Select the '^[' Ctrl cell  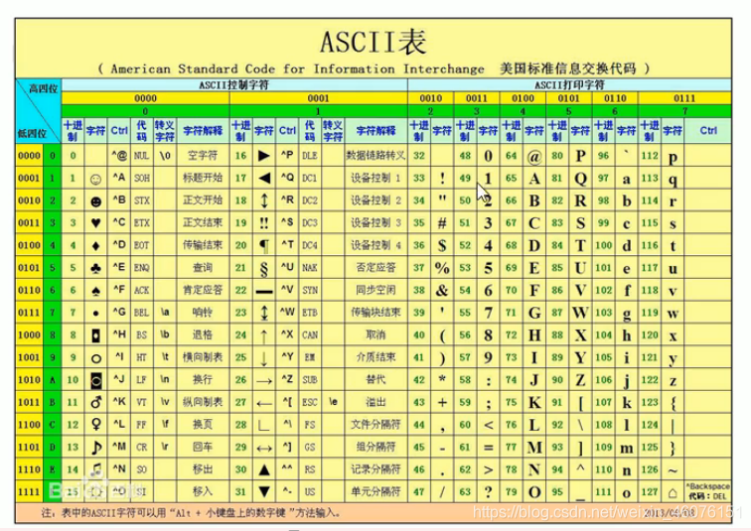[x=287, y=402]
